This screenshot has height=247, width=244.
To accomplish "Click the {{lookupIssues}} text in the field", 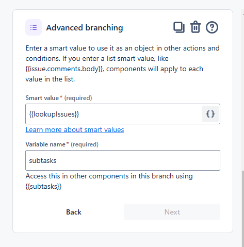I will pyautogui.click(x=54, y=114).
